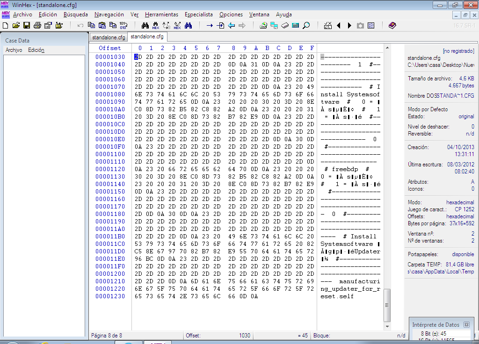Click the Find Hex Values icon

156,25
